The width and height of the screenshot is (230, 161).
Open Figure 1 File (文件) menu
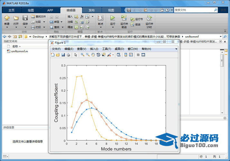click(x=56, y=49)
